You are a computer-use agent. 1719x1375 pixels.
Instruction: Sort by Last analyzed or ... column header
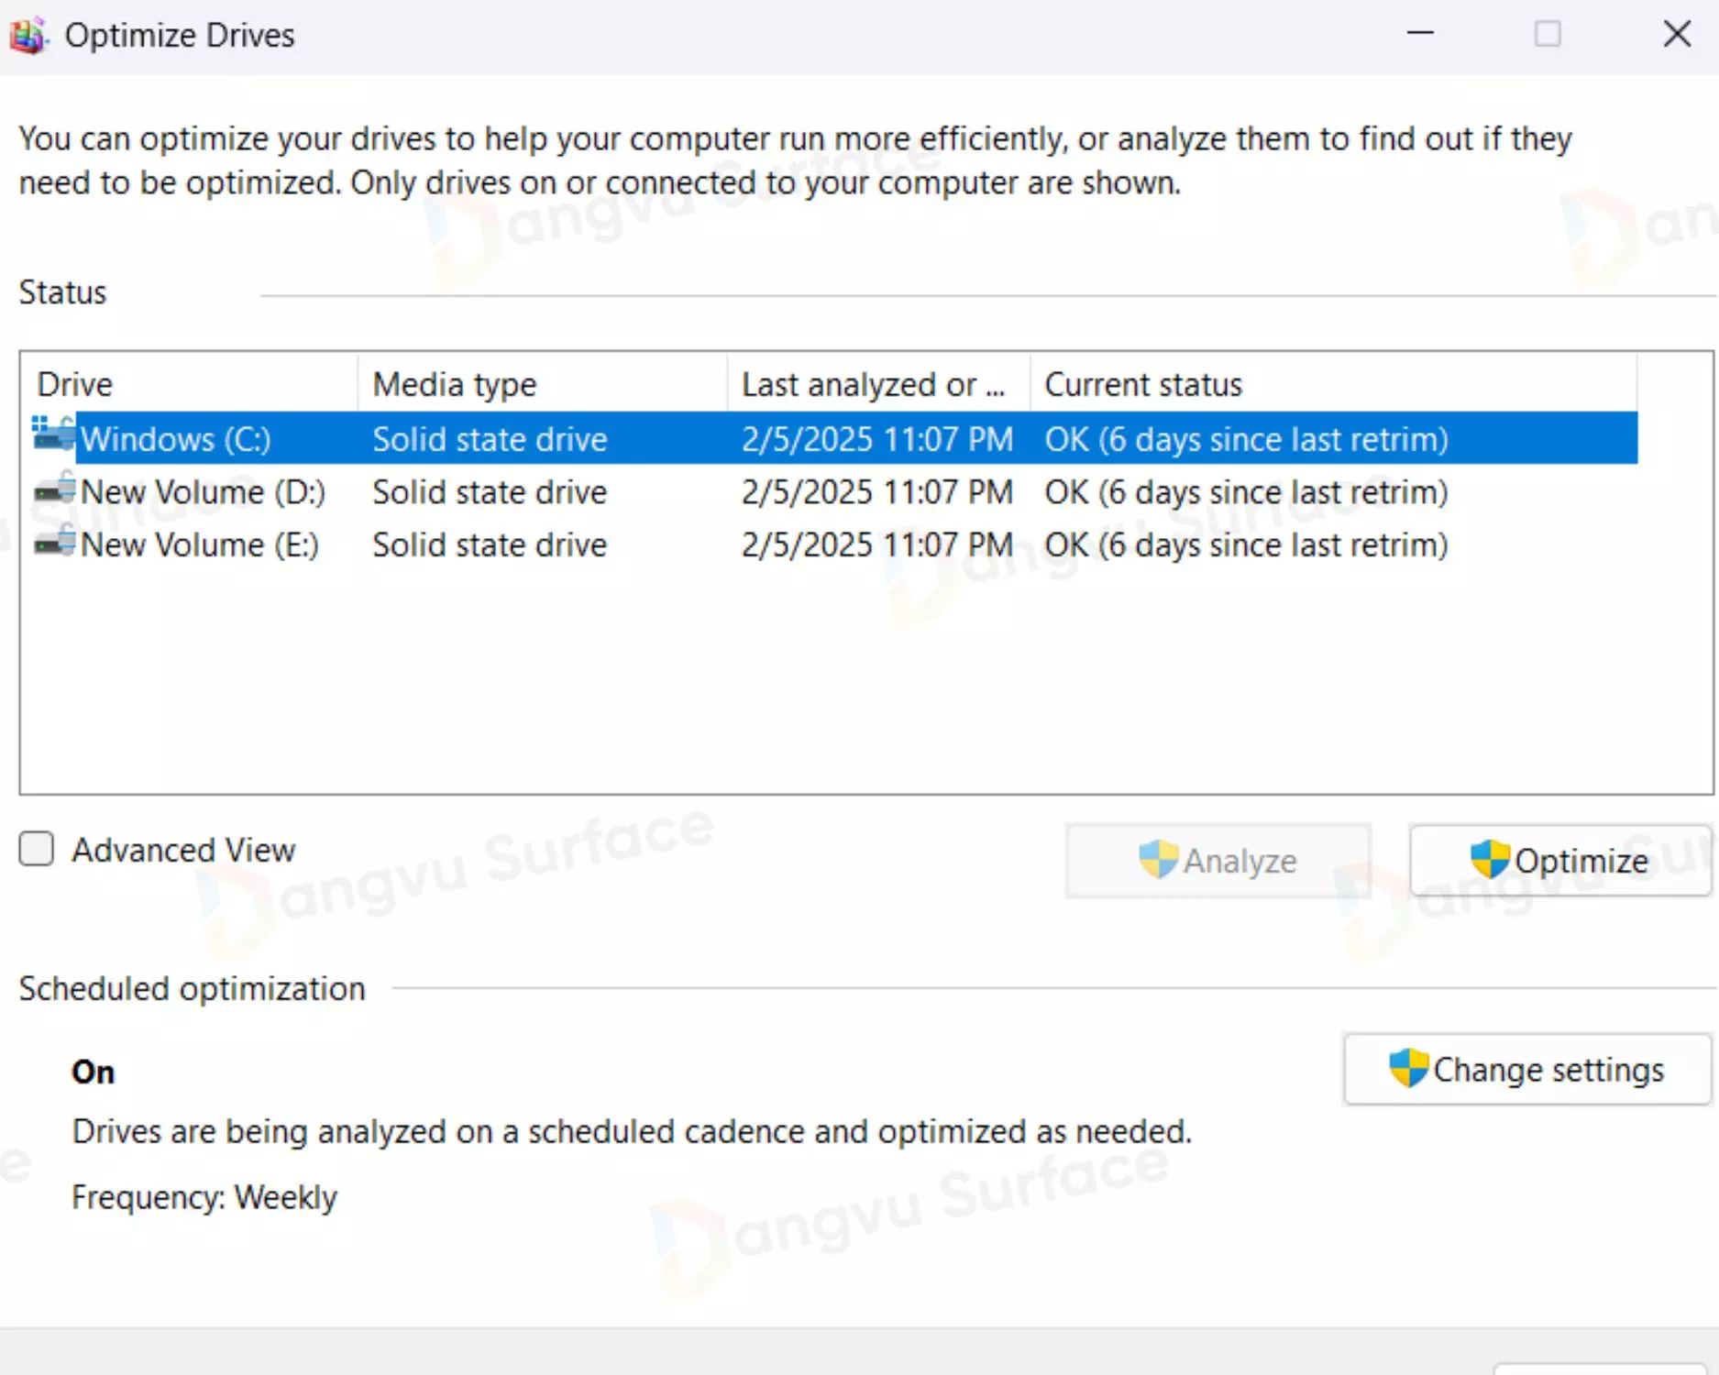(x=878, y=384)
